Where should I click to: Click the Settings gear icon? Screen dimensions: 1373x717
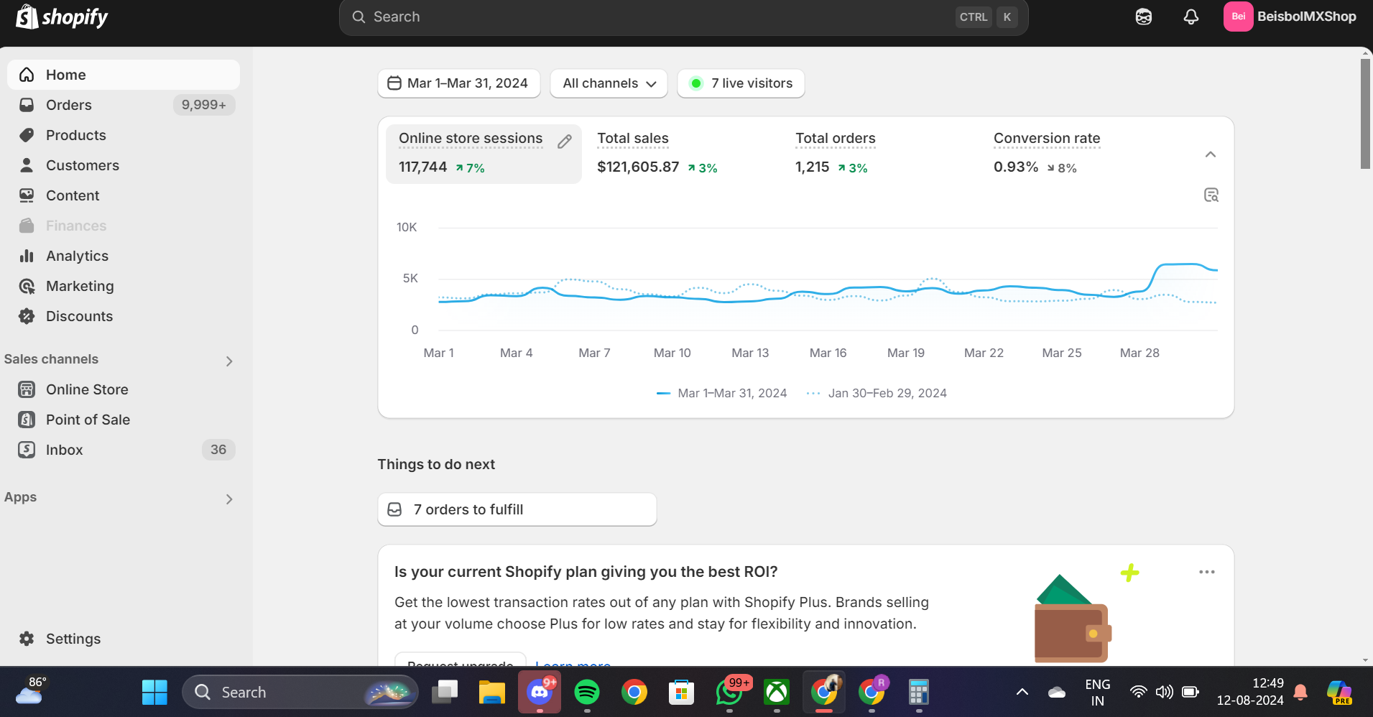click(x=27, y=639)
